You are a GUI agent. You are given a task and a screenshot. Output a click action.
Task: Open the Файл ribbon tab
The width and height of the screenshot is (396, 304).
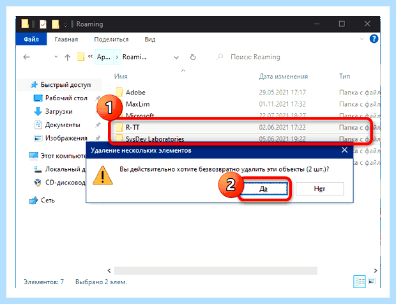coord(31,39)
